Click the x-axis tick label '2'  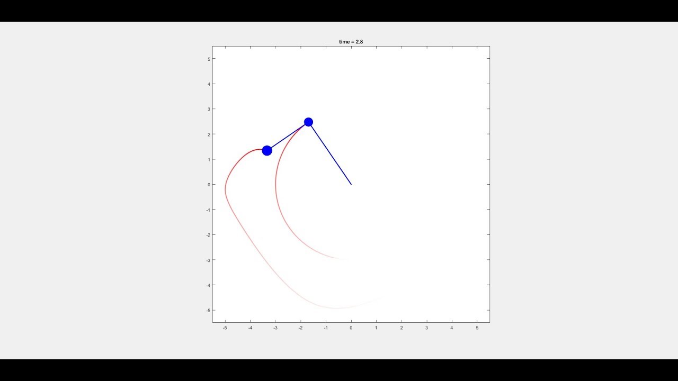click(x=401, y=328)
